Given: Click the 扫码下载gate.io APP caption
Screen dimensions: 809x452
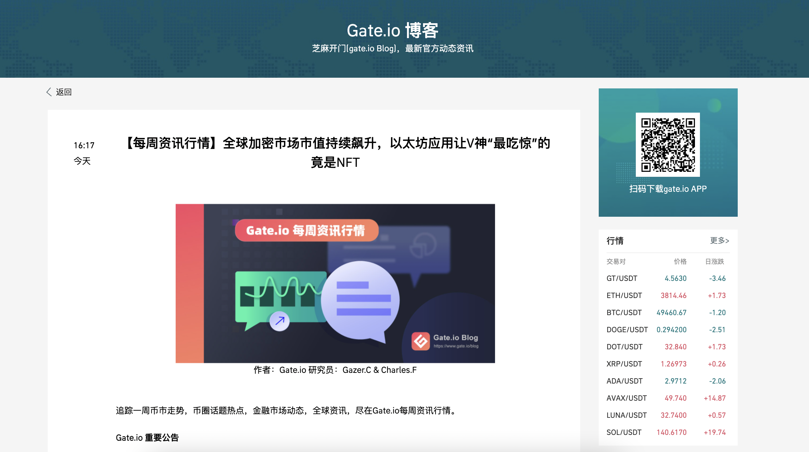Looking at the screenshot, I should click(668, 189).
